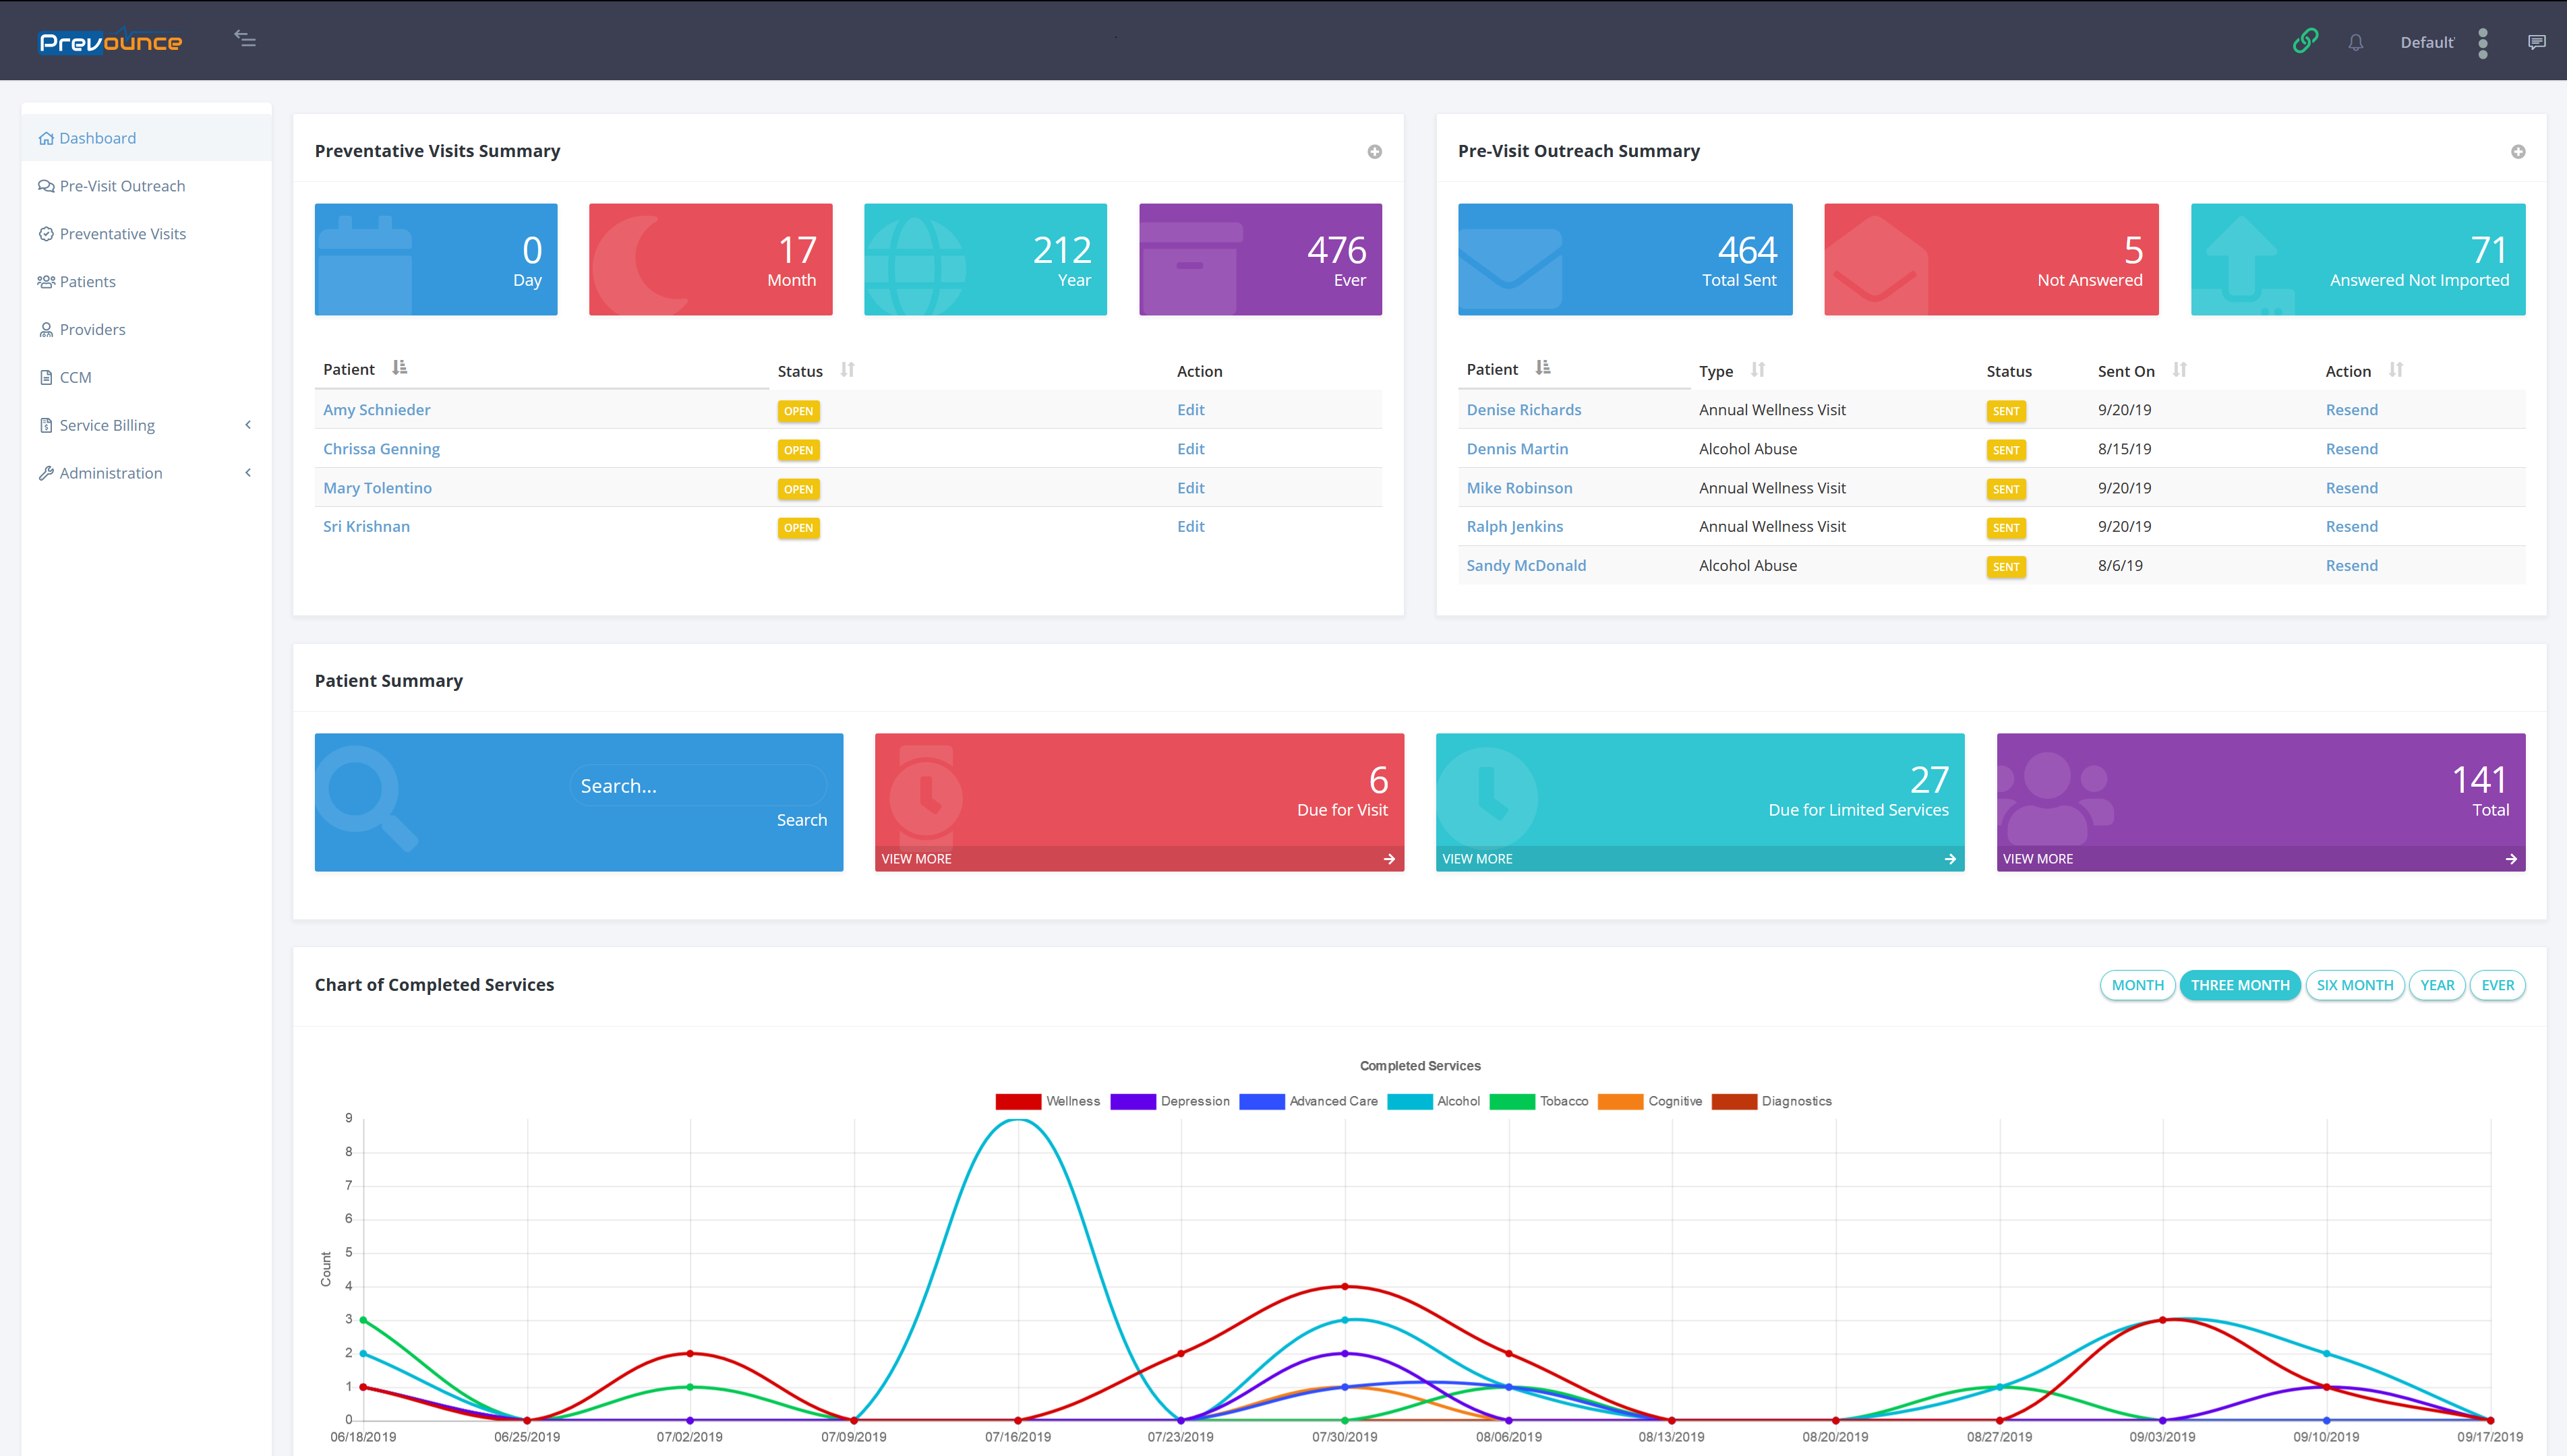Open the notifications bell
The height and width of the screenshot is (1456, 2567).
2356,42
